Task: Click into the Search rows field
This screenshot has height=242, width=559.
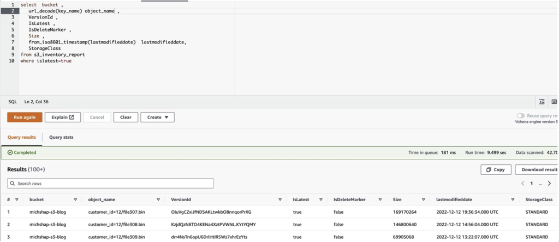Action: pyautogui.click(x=110, y=183)
